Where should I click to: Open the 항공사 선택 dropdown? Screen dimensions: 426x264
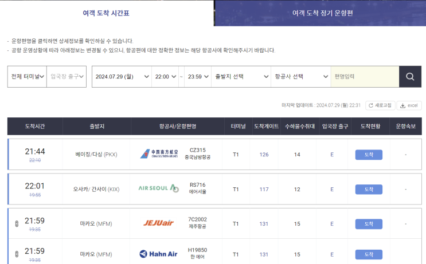pos(301,77)
